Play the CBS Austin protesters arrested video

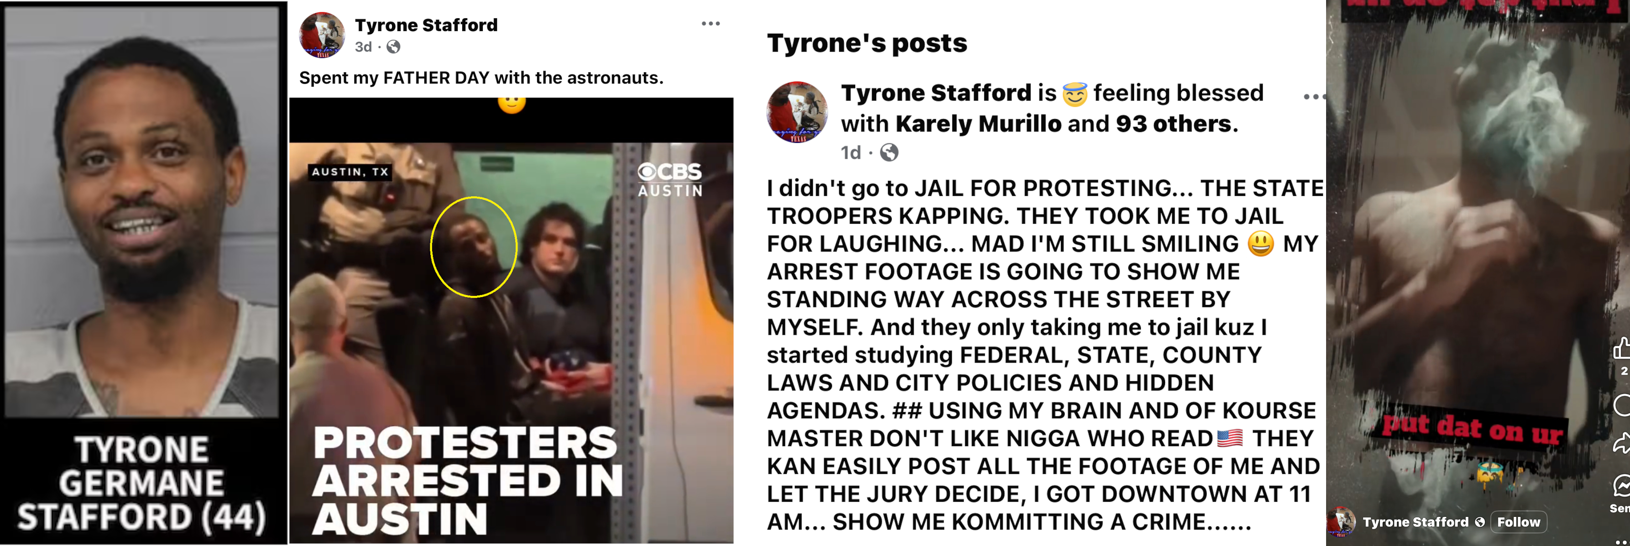511,320
